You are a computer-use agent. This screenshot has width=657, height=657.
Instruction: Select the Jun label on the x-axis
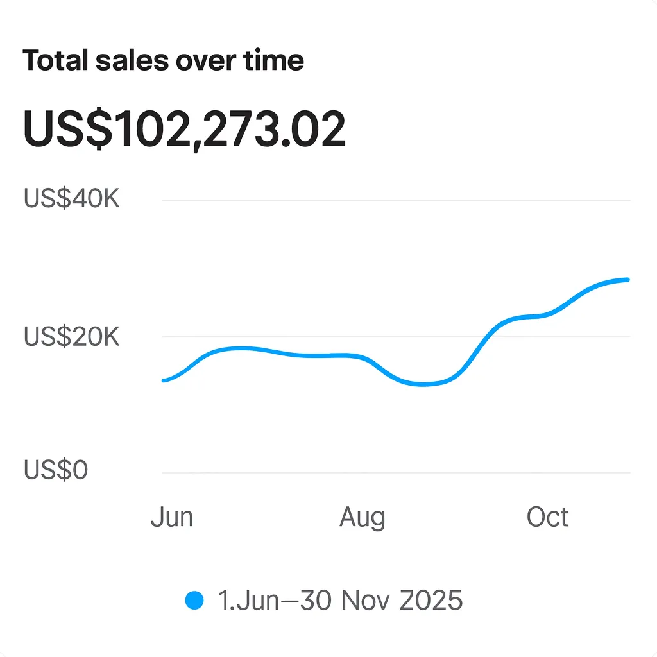coord(172,517)
